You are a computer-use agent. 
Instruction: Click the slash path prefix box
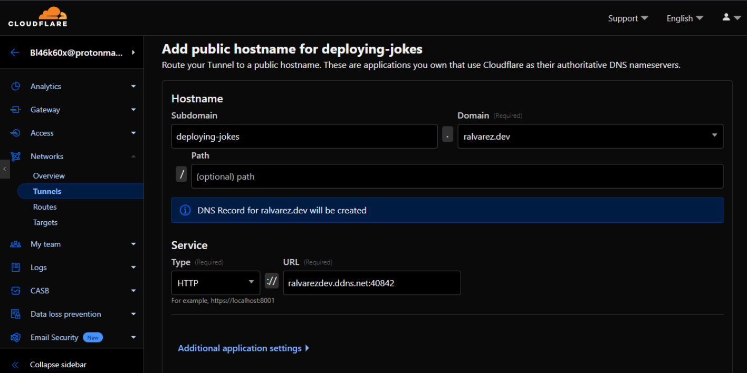pyautogui.click(x=181, y=174)
